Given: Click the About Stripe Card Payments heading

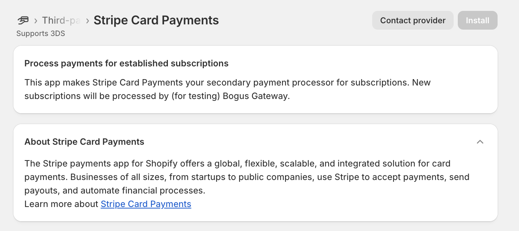Looking at the screenshot, I should 84,142.
